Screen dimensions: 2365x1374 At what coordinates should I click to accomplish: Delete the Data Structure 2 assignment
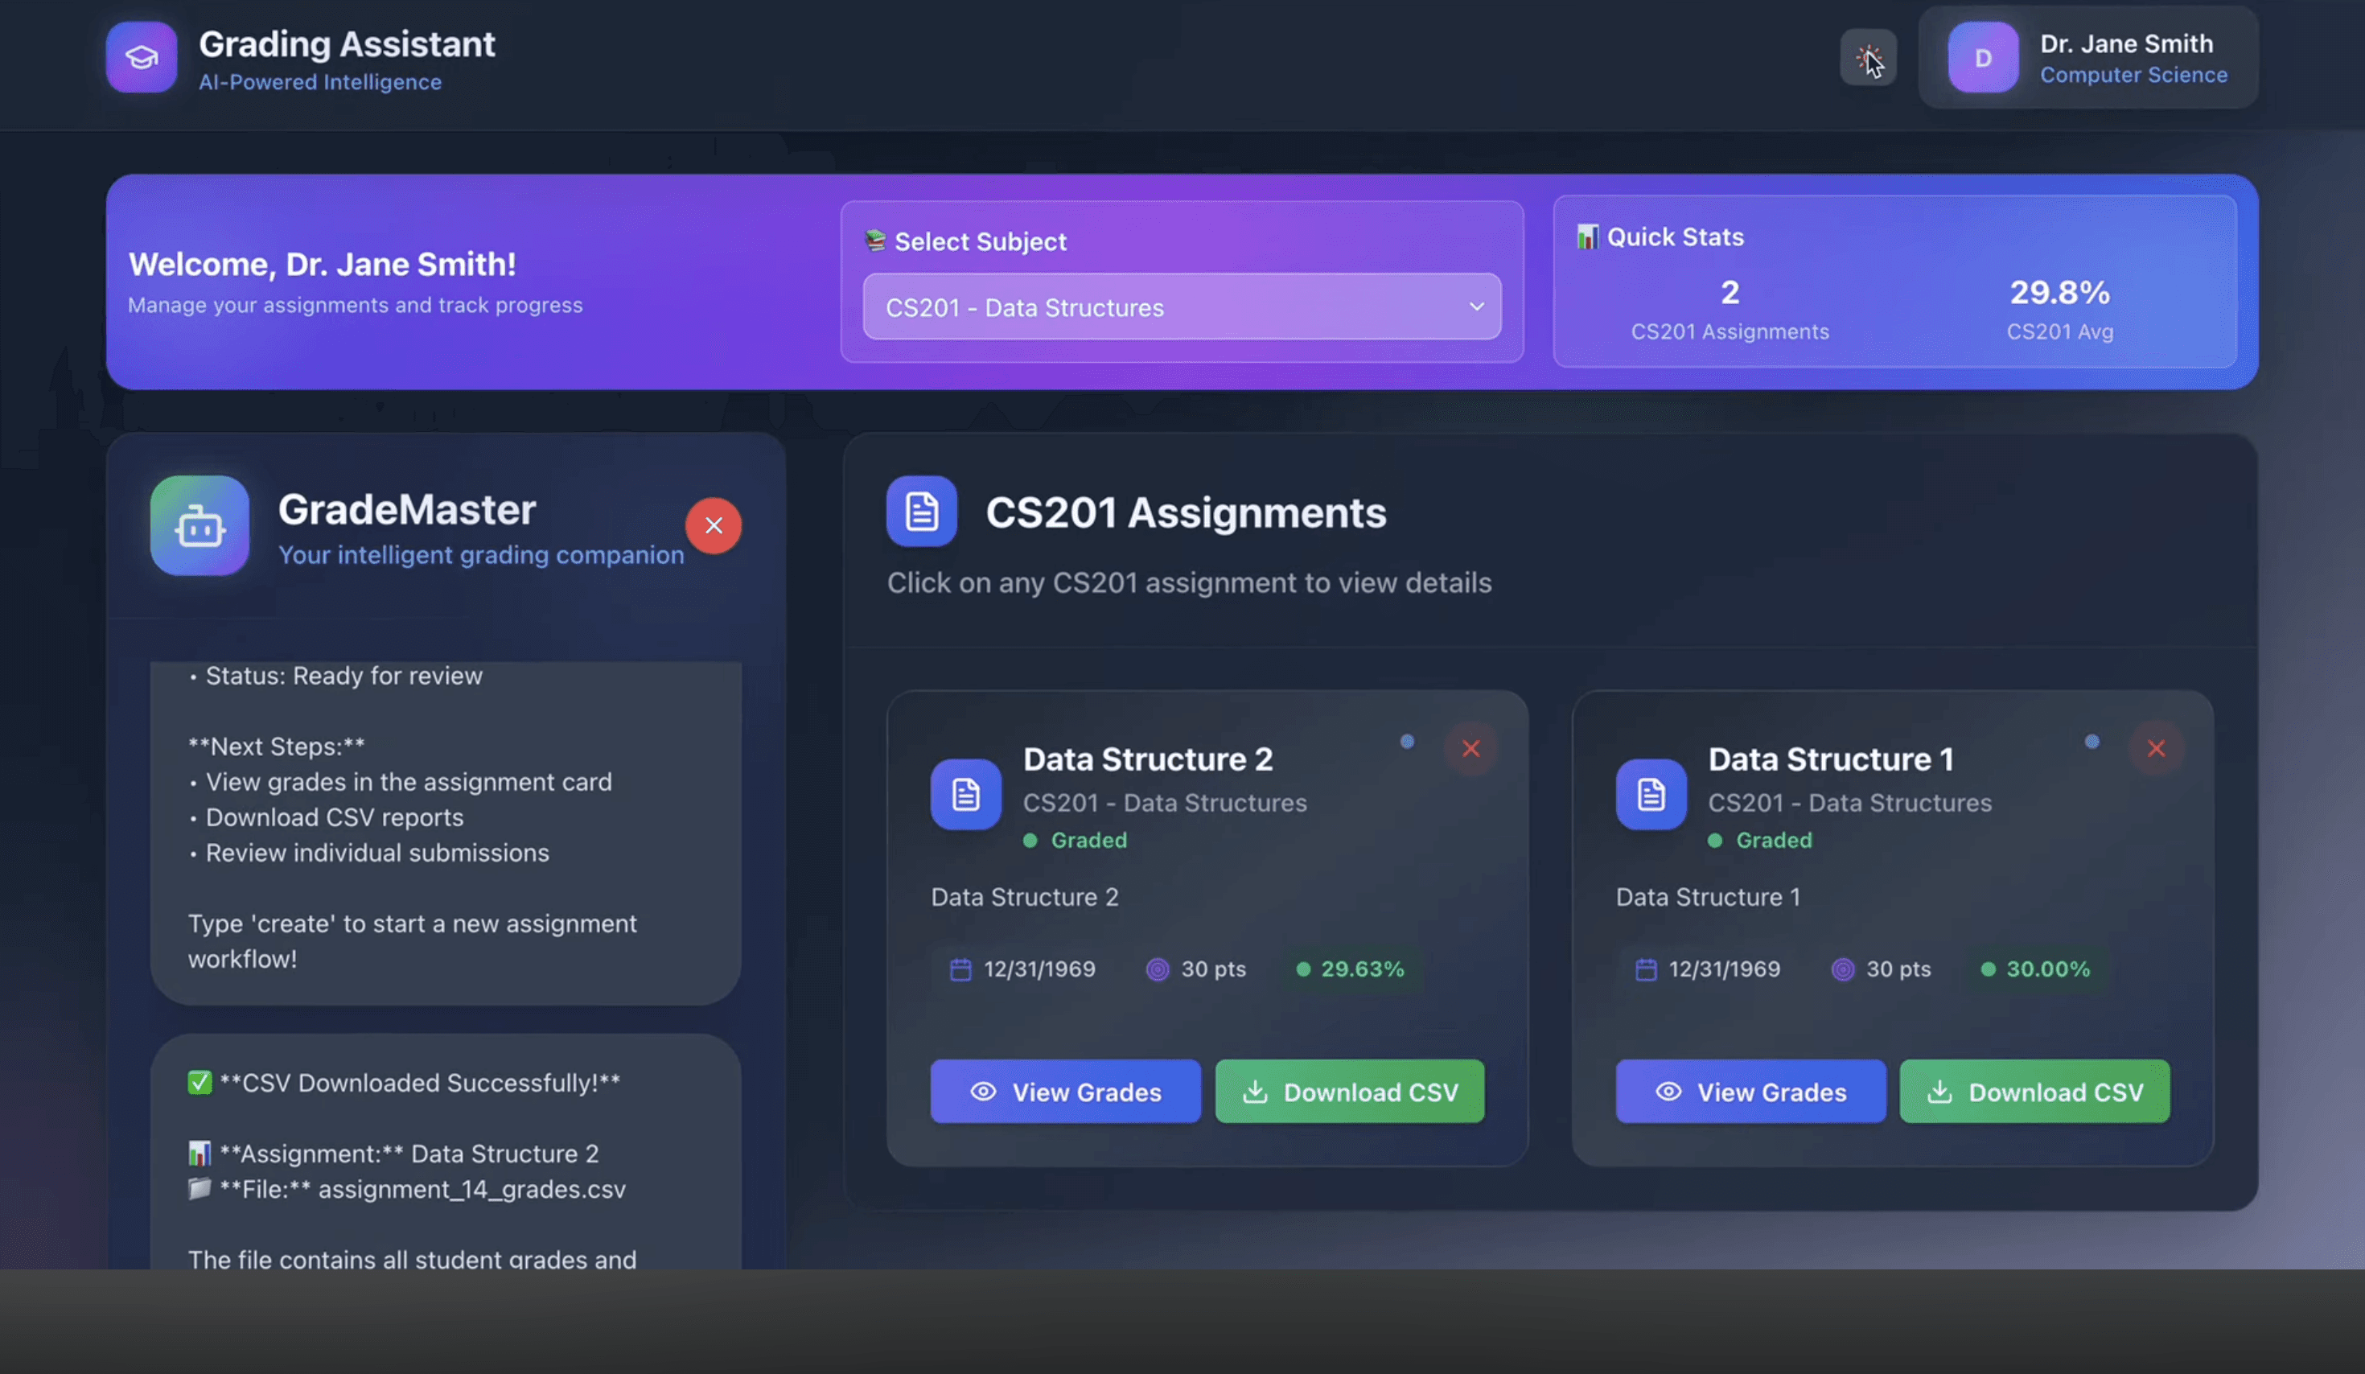(x=1470, y=749)
